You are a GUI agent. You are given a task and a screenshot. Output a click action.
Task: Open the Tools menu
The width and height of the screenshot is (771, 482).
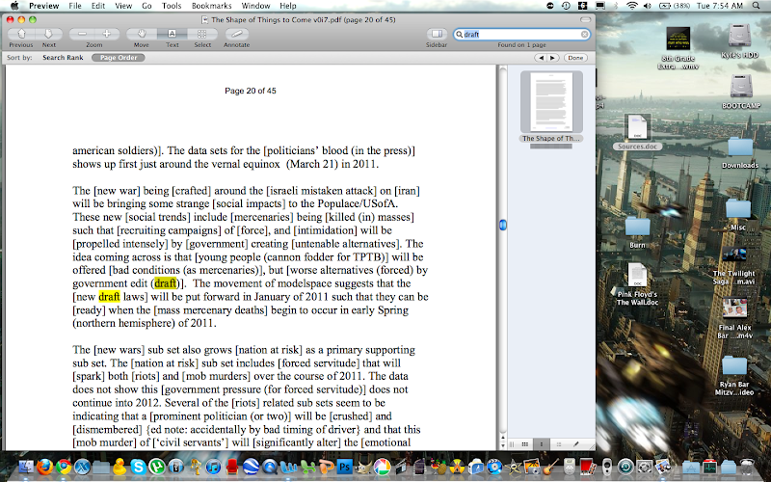pos(172,6)
